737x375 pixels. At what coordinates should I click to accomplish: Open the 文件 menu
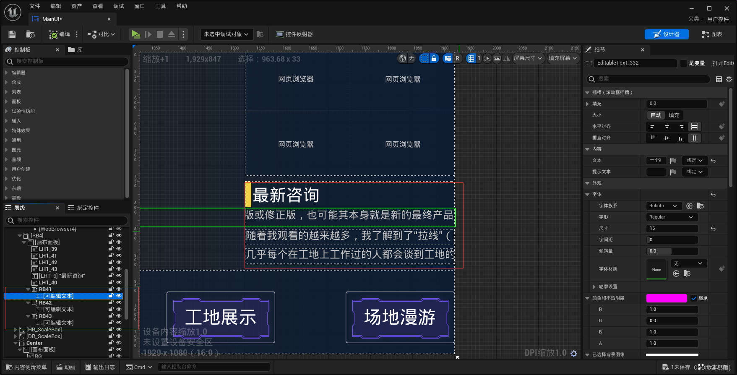click(x=35, y=6)
